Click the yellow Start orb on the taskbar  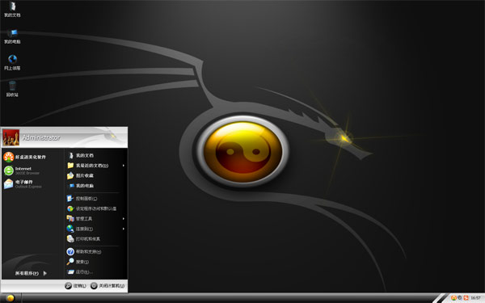click(11, 298)
